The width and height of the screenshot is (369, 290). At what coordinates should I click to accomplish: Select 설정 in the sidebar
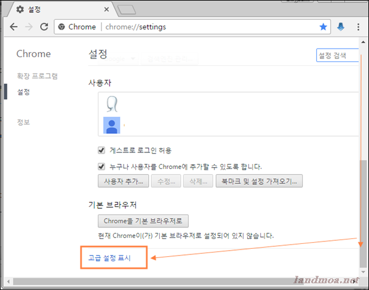(23, 92)
